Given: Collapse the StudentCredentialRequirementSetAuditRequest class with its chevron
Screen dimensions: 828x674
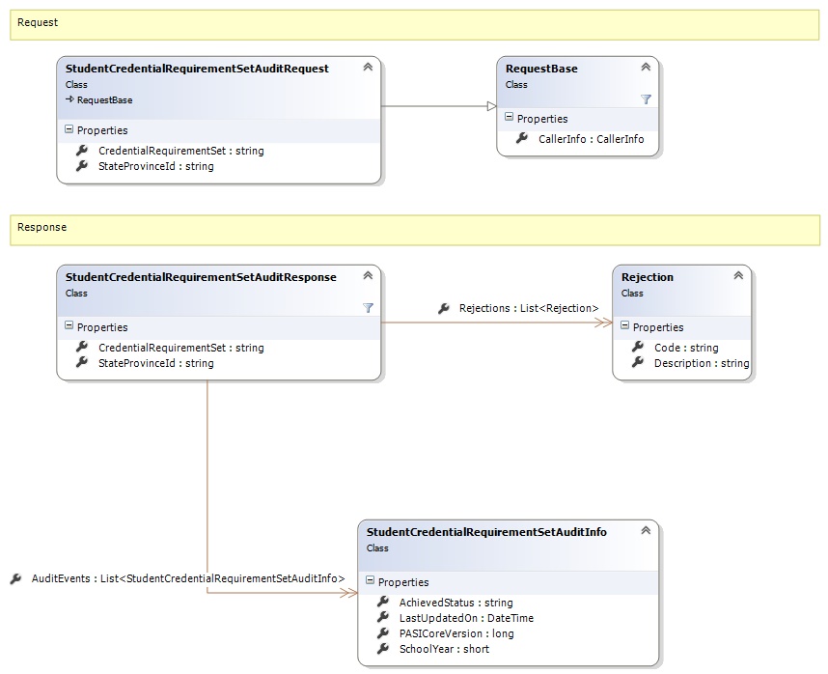Looking at the screenshot, I should coord(368,68).
